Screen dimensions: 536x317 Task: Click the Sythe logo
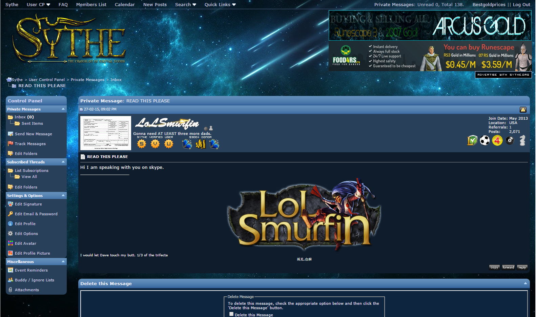[x=70, y=39]
